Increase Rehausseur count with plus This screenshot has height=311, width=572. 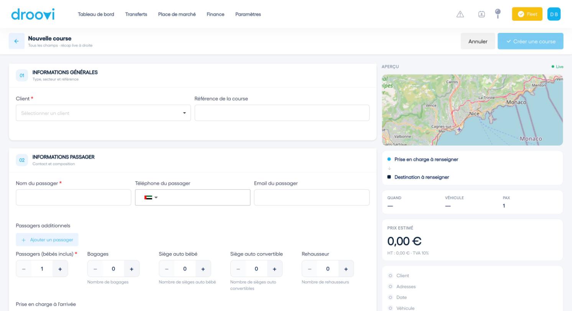point(346,269)
